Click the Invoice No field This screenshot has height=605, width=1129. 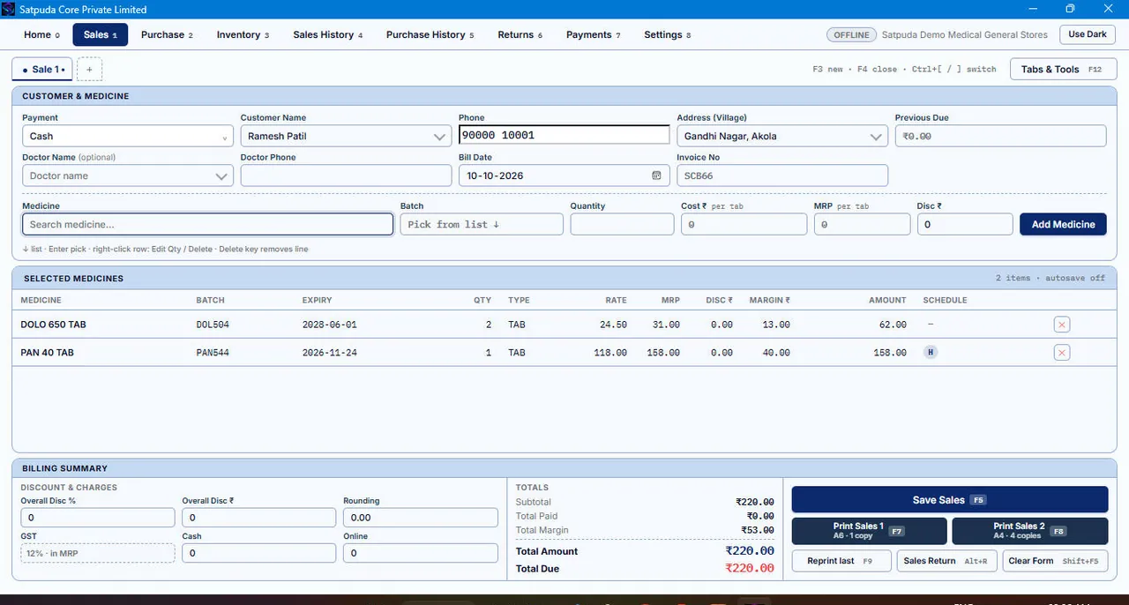[x=782, y=176]
